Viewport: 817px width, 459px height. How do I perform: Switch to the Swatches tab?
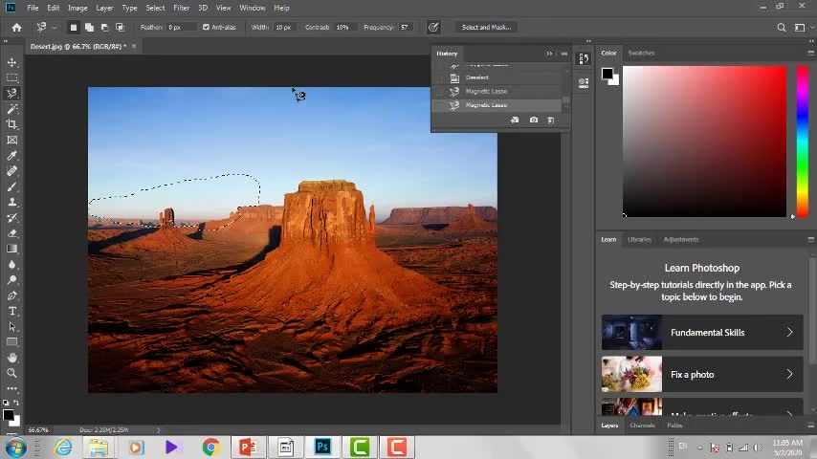tap(641, 53)
